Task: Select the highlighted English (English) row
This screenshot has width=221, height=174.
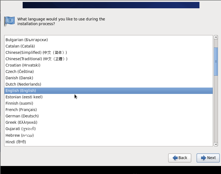Action: (x=109, y=91)
